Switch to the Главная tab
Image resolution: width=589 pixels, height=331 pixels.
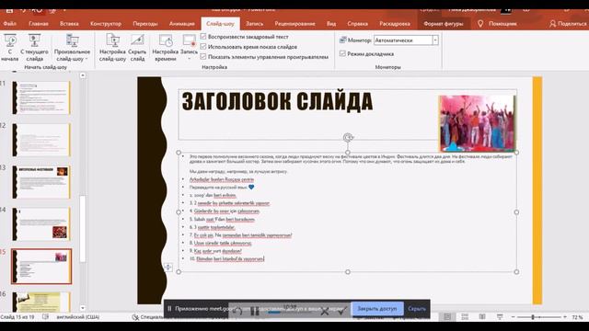[x=39, y=24]
